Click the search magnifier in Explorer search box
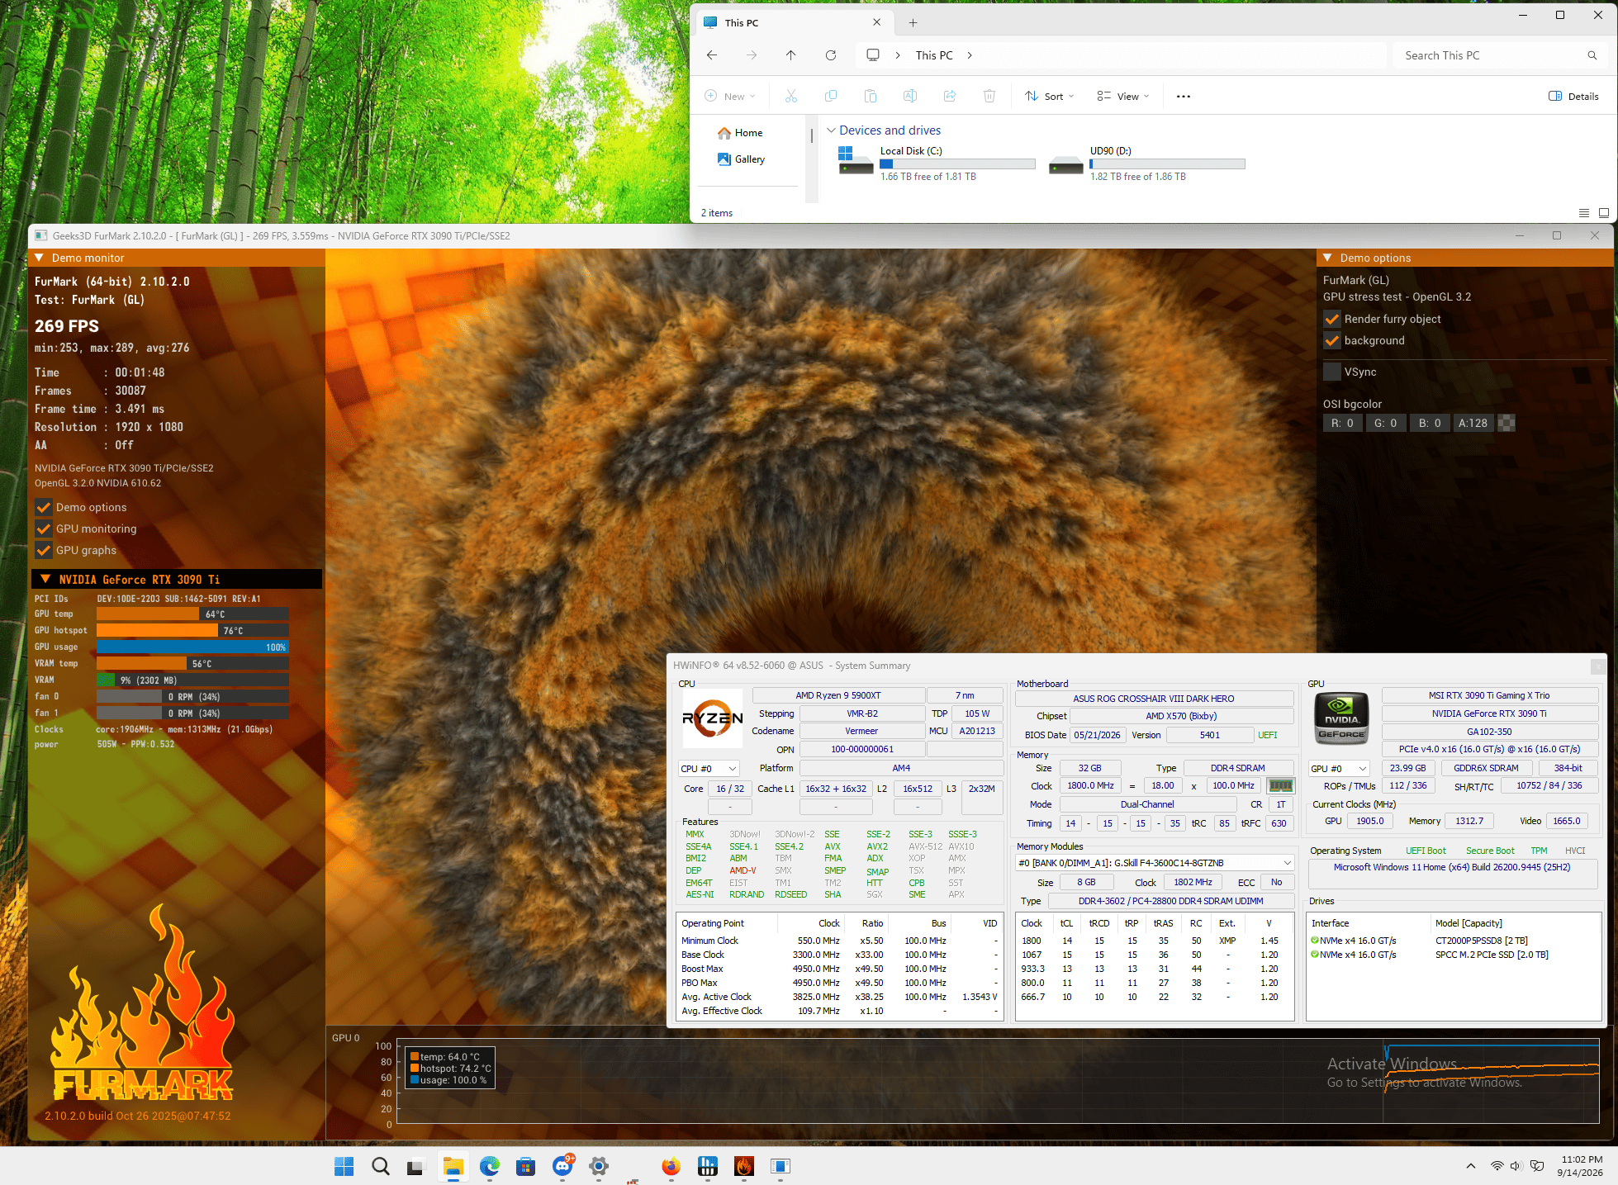This screenshot has height=1185, width=1618. [x=1592, y=55]
